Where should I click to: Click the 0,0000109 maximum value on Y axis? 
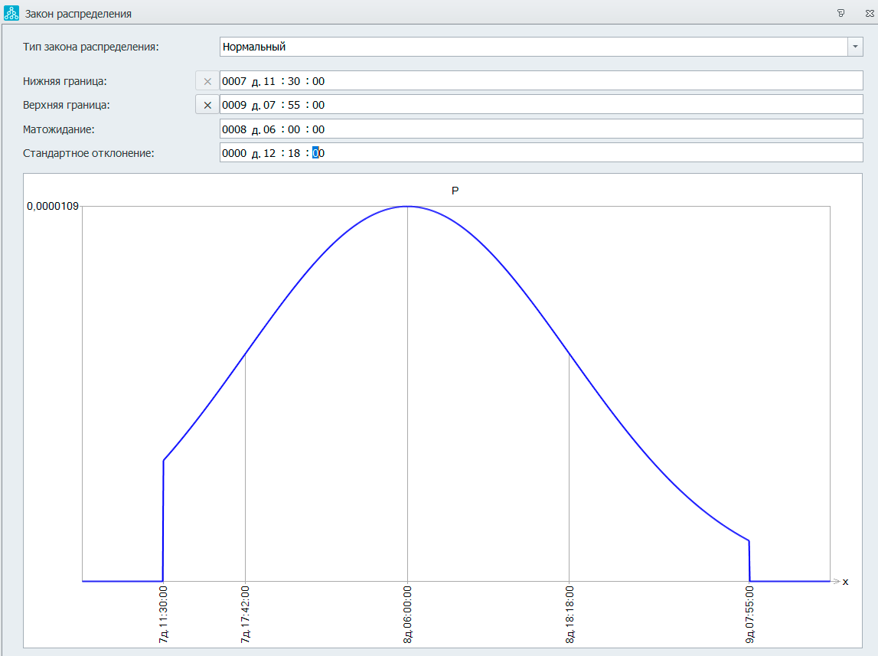coord(53,206)
